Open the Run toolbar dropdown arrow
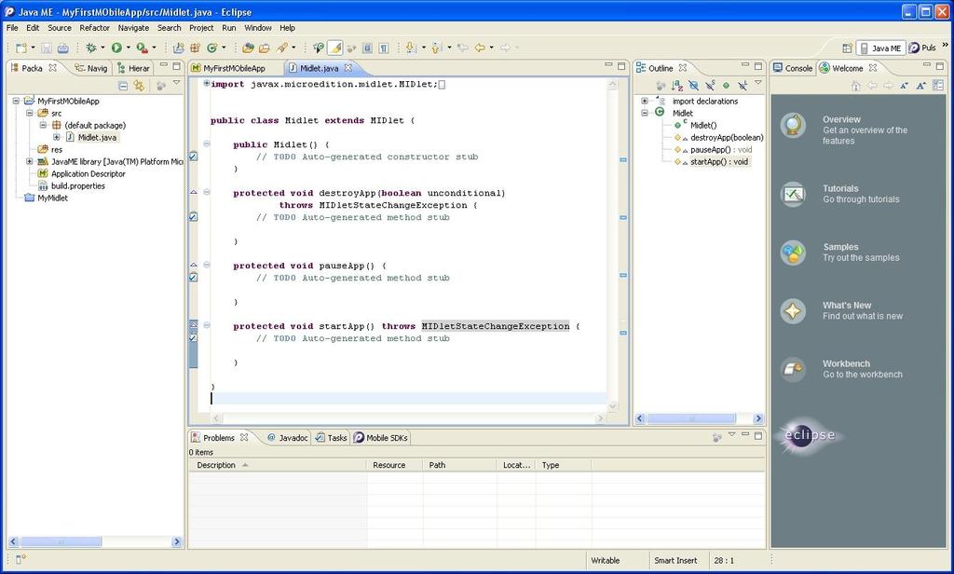The width and height of the screenshot is (954, 574). point(128,48)
